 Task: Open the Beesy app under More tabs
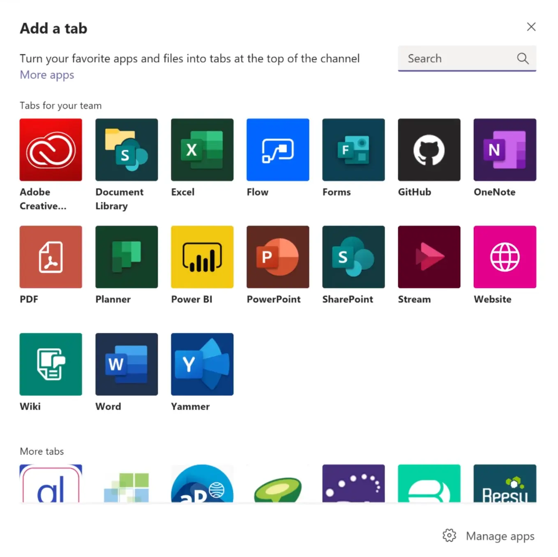505,483
